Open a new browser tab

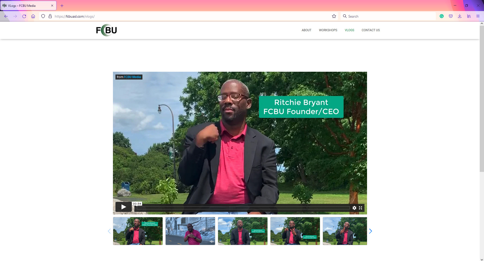pyautogui.click(x=62, y=6)
